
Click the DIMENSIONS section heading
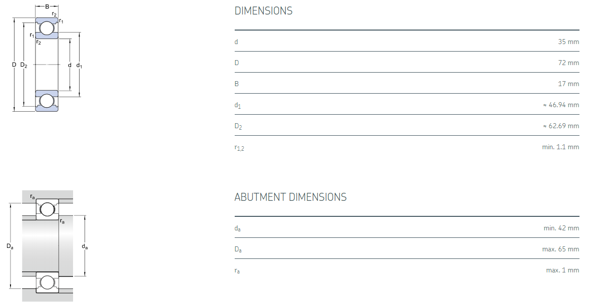point(263,11)
